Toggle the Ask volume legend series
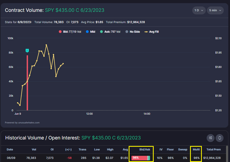230x162 pixels. [x=110, y=32]
